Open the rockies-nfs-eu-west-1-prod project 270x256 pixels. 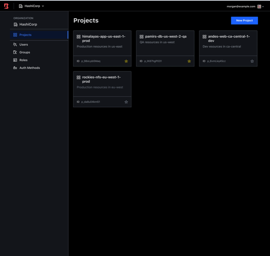(101, 79)
